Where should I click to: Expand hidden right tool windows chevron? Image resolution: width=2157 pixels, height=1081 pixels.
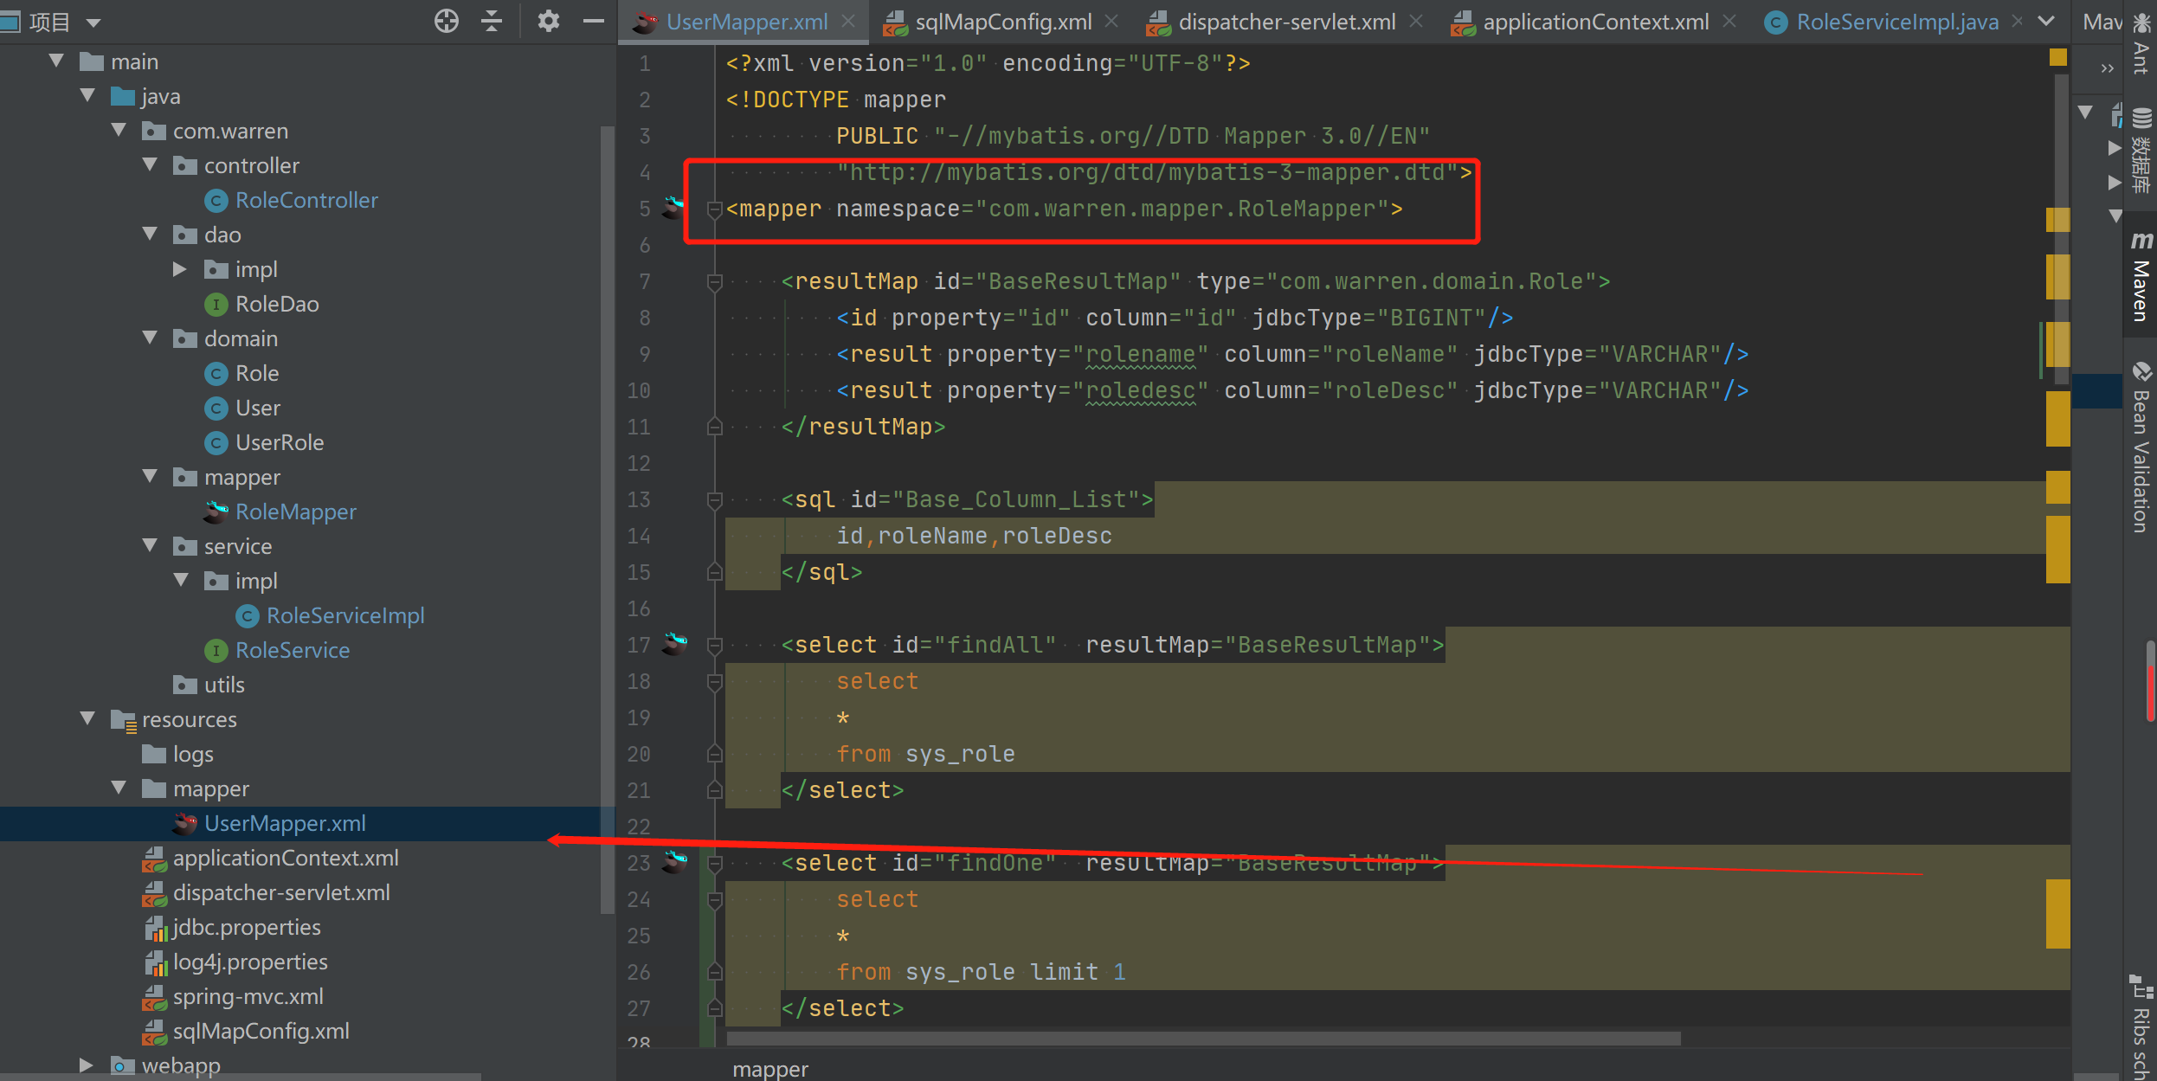click(2107, 68)
